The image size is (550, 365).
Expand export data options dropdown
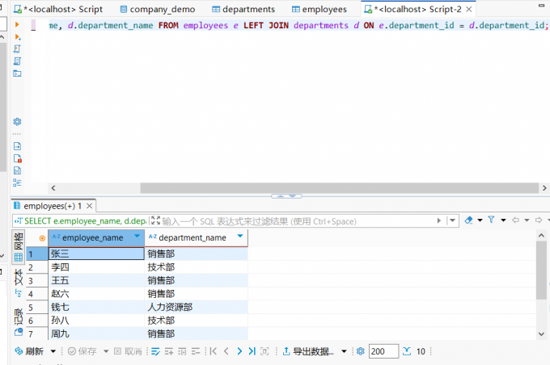(x=344, y=351)
